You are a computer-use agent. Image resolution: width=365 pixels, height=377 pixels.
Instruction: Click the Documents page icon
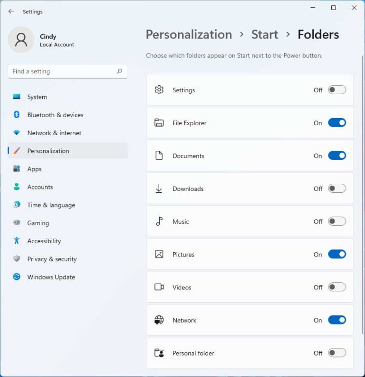[159, 156]
